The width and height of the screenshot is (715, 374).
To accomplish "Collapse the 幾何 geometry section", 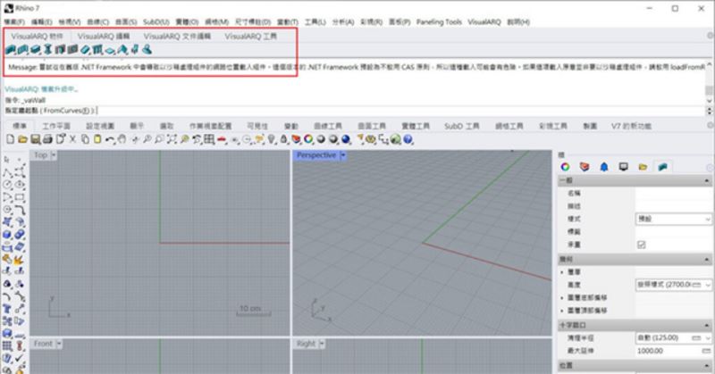I will click(707, 259).
